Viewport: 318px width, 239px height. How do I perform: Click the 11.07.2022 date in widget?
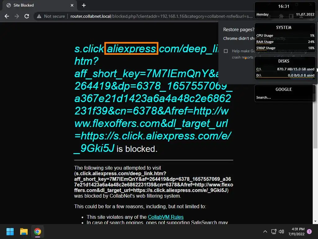(305, 14)
